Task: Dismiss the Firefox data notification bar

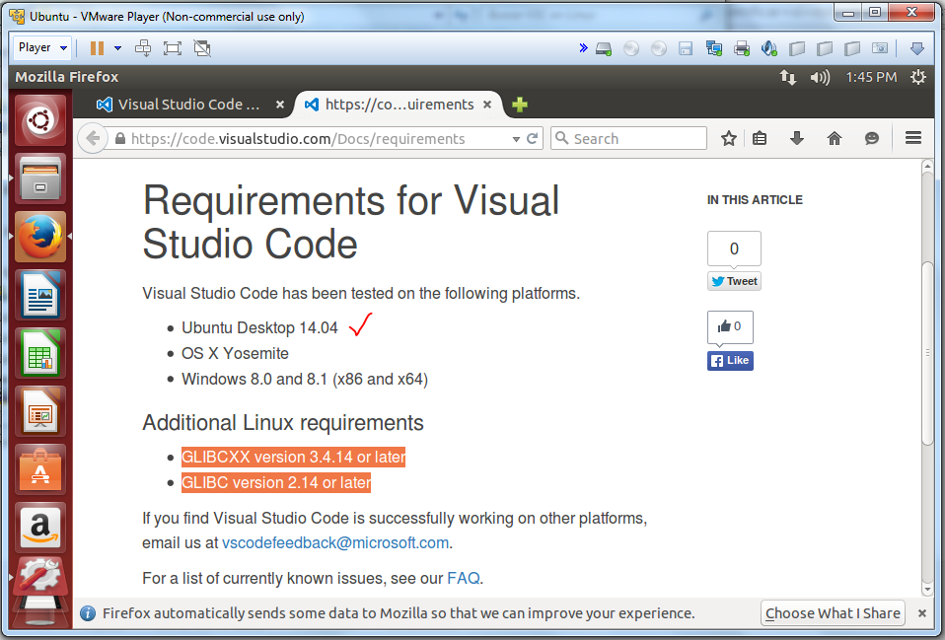Action: pos(922,613)
